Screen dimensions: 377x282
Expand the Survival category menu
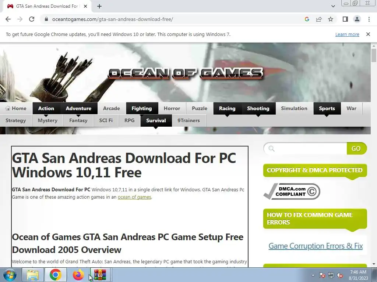pyautogui.click(x=156, y=120)
